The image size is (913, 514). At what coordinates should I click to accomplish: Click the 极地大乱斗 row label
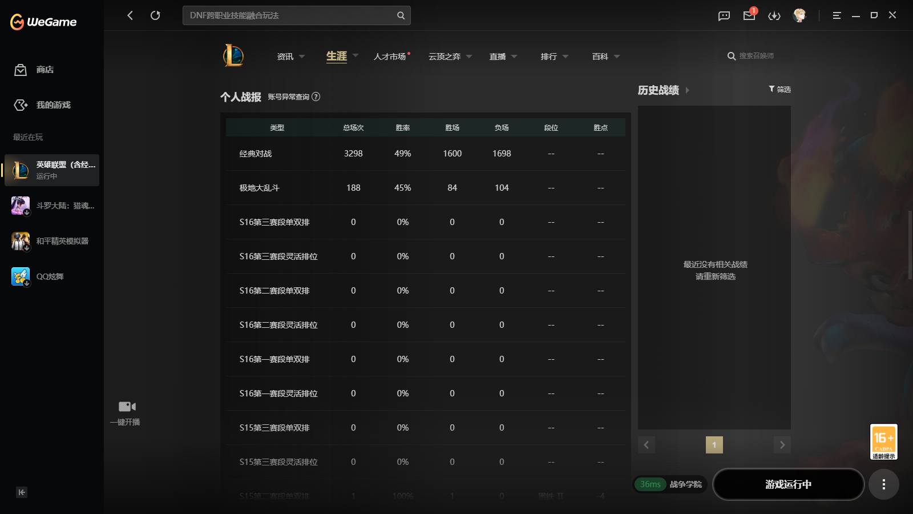point(260,188)
